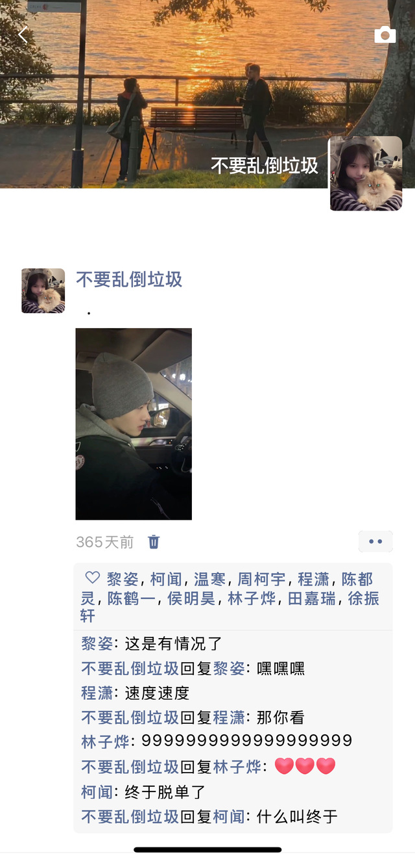The height and width of the screenshot is (861, 415).
Task: Tap the heart like icon
Action: click(93, 578)
